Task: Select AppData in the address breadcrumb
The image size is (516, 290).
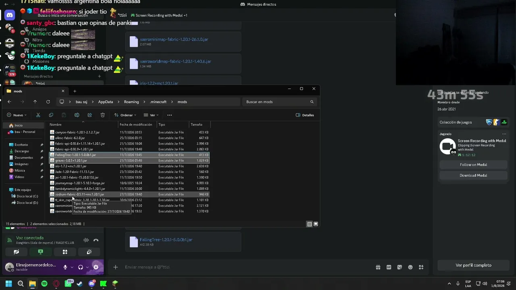Action: (x=106, y=102)
